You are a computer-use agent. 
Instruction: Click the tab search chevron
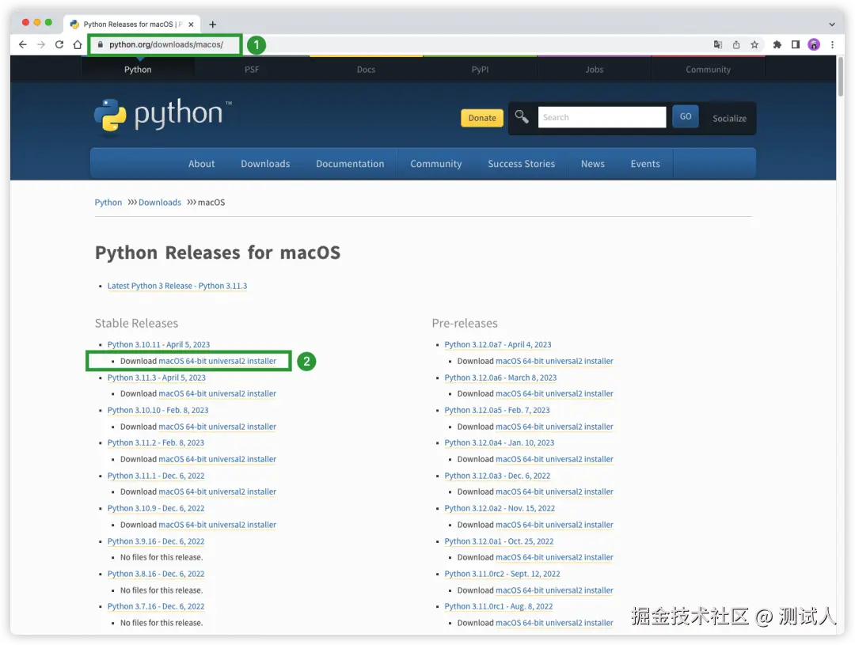tap(831, 25)
